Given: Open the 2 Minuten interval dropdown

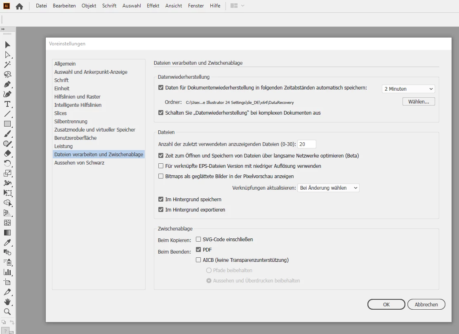Looking at the screenshot, I should point(408,89).
